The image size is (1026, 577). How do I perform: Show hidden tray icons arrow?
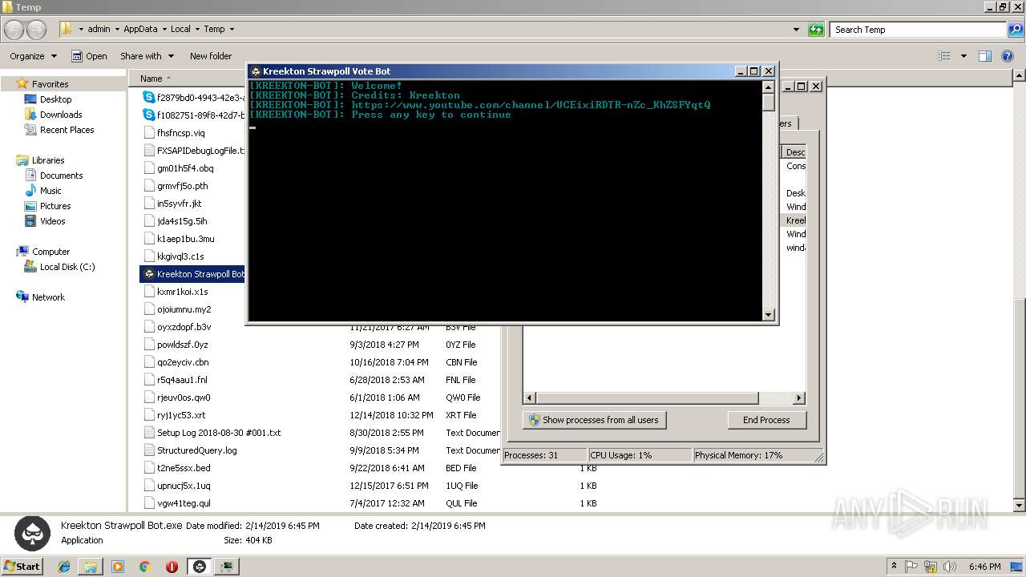point(895,567)
